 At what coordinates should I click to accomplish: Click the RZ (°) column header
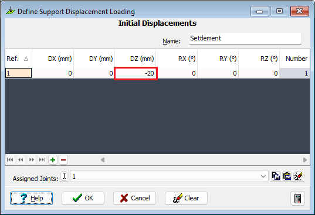[259, 59]
